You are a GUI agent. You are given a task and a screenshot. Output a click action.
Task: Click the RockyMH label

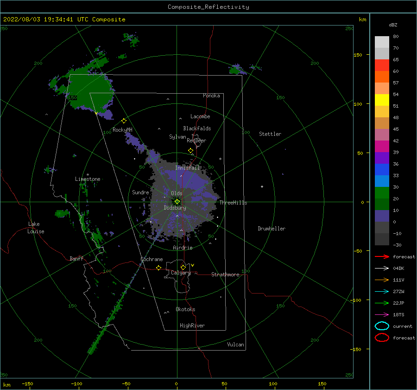[x=122, y=130]
